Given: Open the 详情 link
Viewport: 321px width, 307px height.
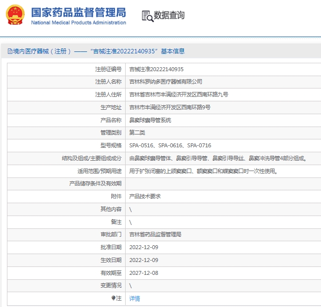Looking at the screenshot, I should tap(135, 299).
